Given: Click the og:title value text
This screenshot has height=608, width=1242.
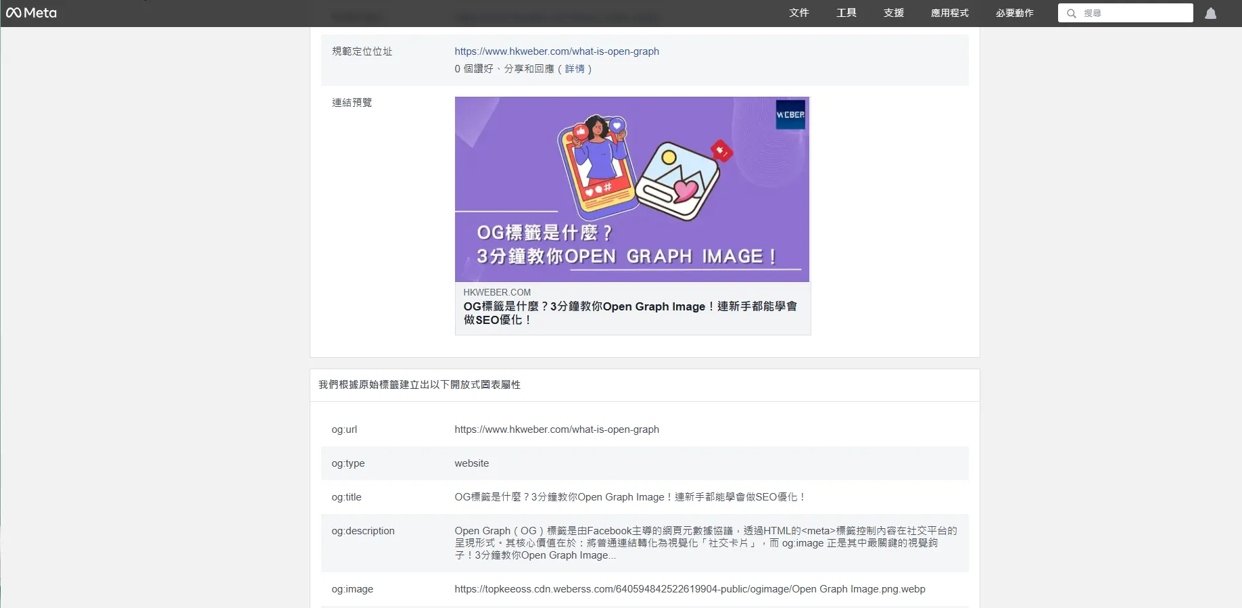Looking at the screenshot, I should coord(630,497).
